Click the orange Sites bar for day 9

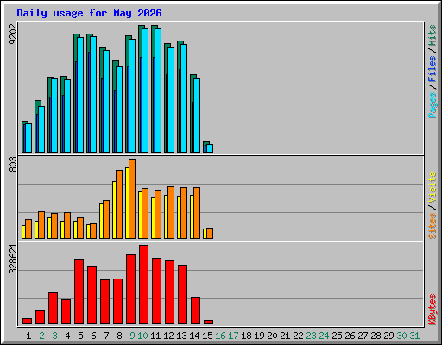(x=132, y=198)
